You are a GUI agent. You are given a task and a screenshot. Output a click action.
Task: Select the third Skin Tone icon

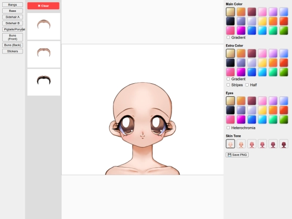coord(252,144)
